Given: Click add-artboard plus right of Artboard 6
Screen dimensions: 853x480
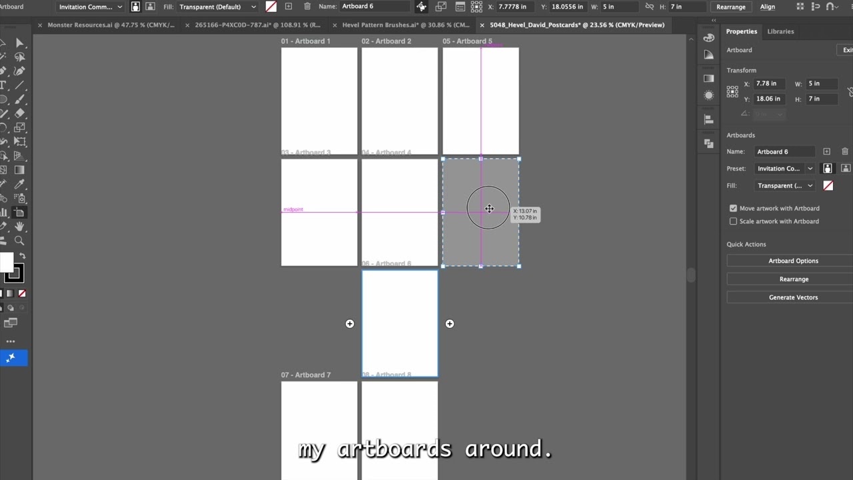Looking at the screenshot, I should click(x=450, y=324).
